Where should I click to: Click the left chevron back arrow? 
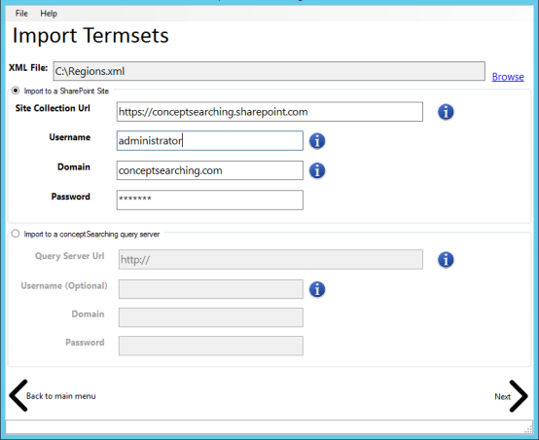18,395
